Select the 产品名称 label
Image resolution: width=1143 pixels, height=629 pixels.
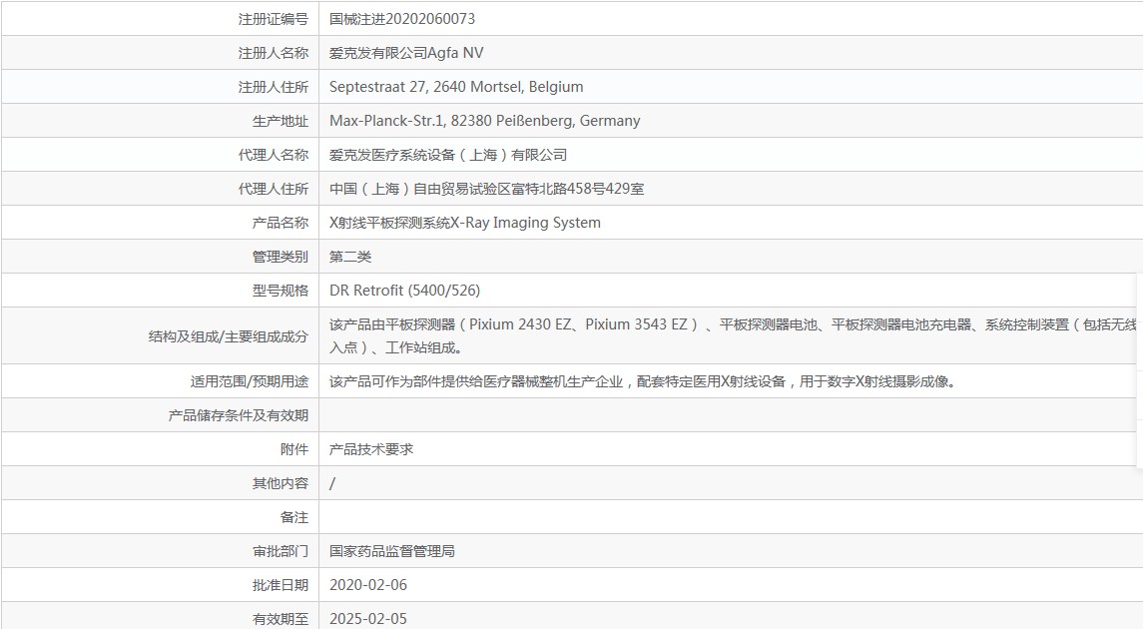(x=280, y=223)
